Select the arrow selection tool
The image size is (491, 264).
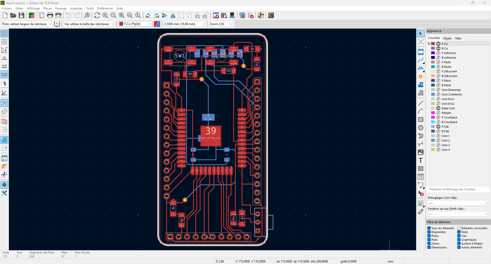421,34
